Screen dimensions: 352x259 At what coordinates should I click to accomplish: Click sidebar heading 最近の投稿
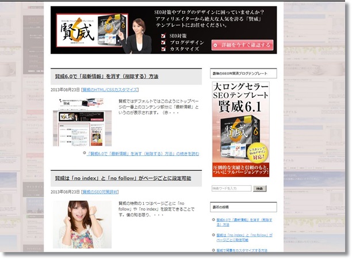click(243, 207)
